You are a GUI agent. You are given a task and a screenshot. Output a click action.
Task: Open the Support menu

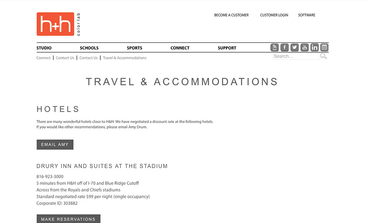pos(227,48)
